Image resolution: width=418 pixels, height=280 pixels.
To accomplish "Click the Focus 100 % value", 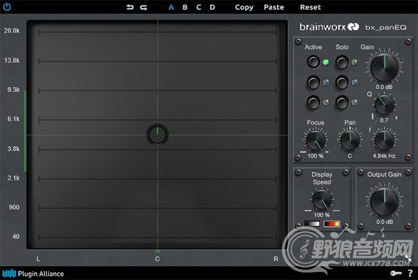I will pyautogui.click(x=315, y=156).
